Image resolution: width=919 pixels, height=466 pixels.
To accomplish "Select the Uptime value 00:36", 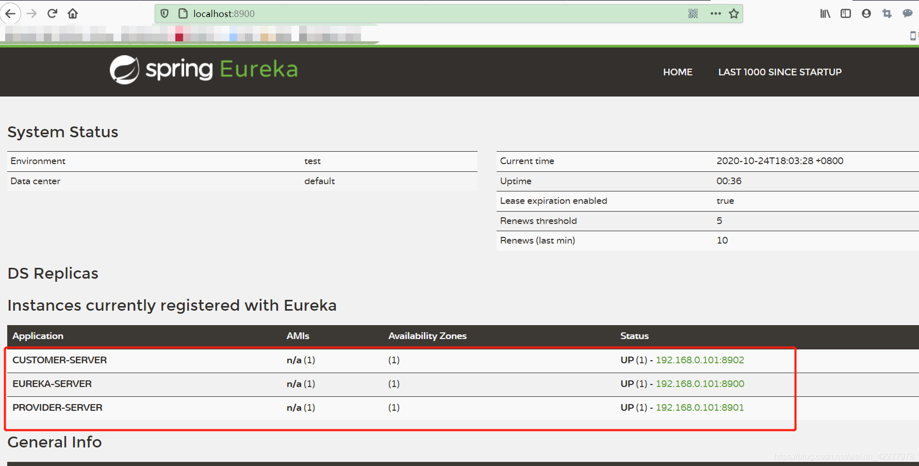I will click(729, 181).
